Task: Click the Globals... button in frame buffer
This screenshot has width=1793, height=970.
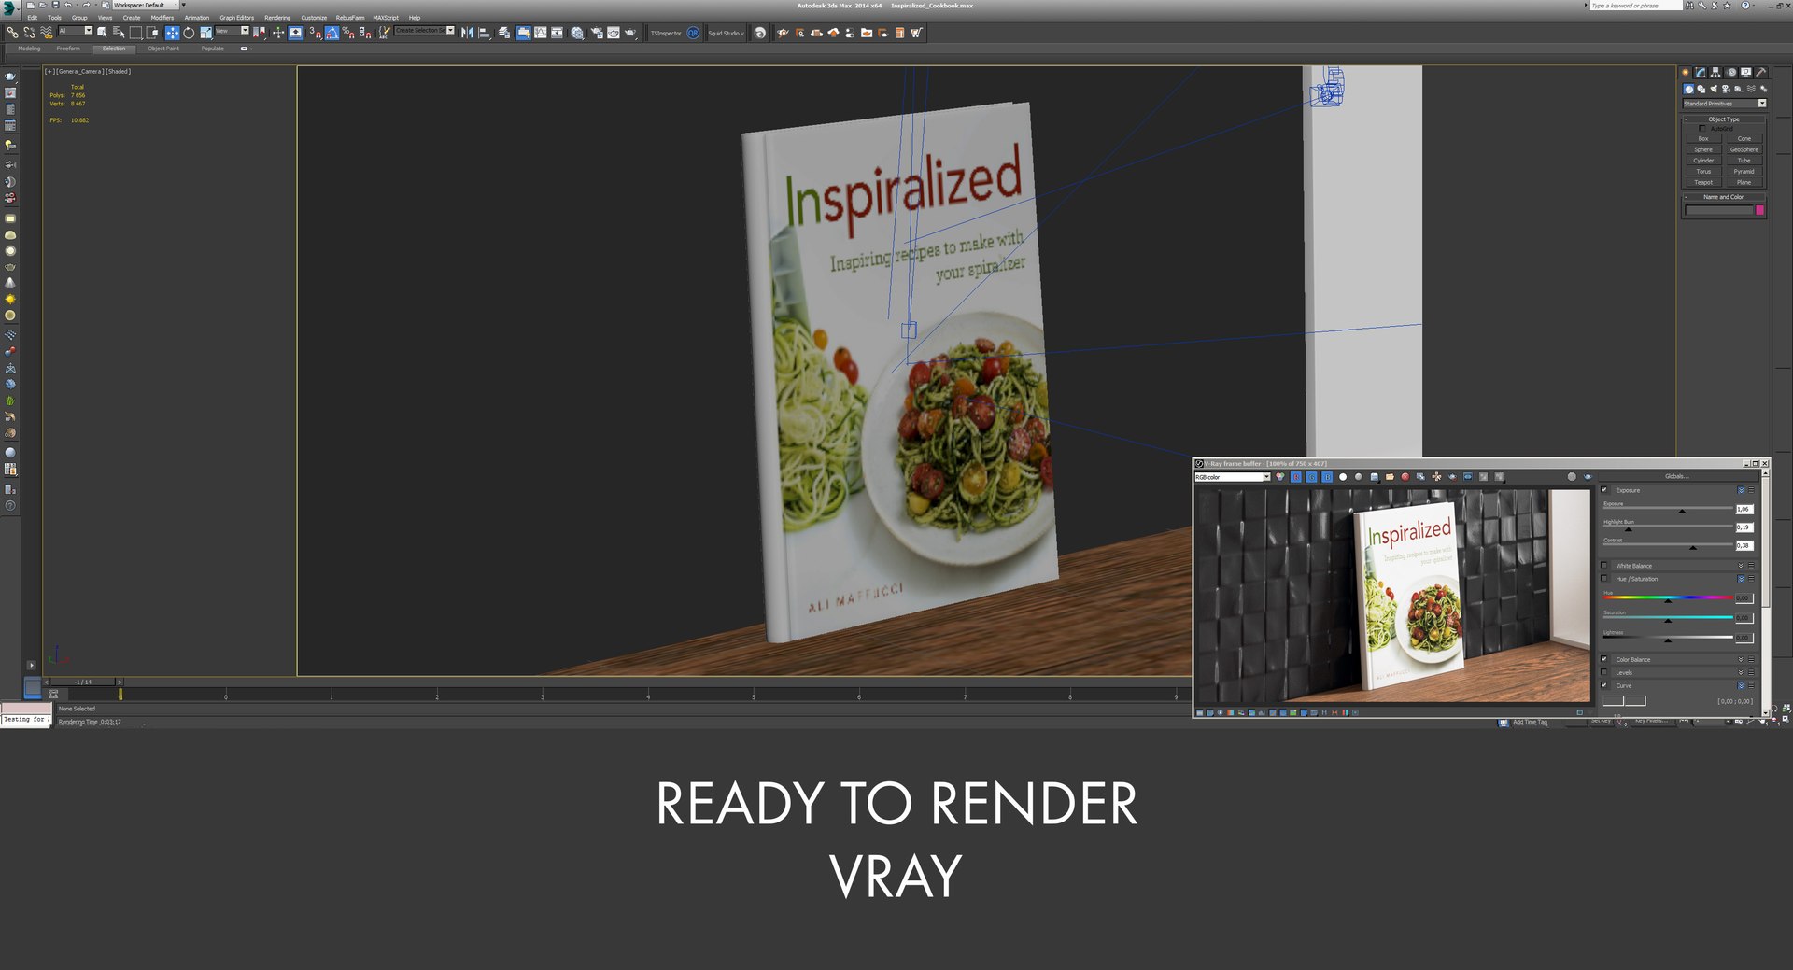Action: (x=1676, y=476)
